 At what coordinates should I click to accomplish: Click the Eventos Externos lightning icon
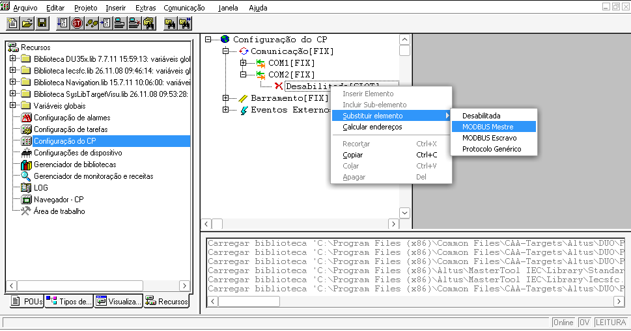coord(244,110)
